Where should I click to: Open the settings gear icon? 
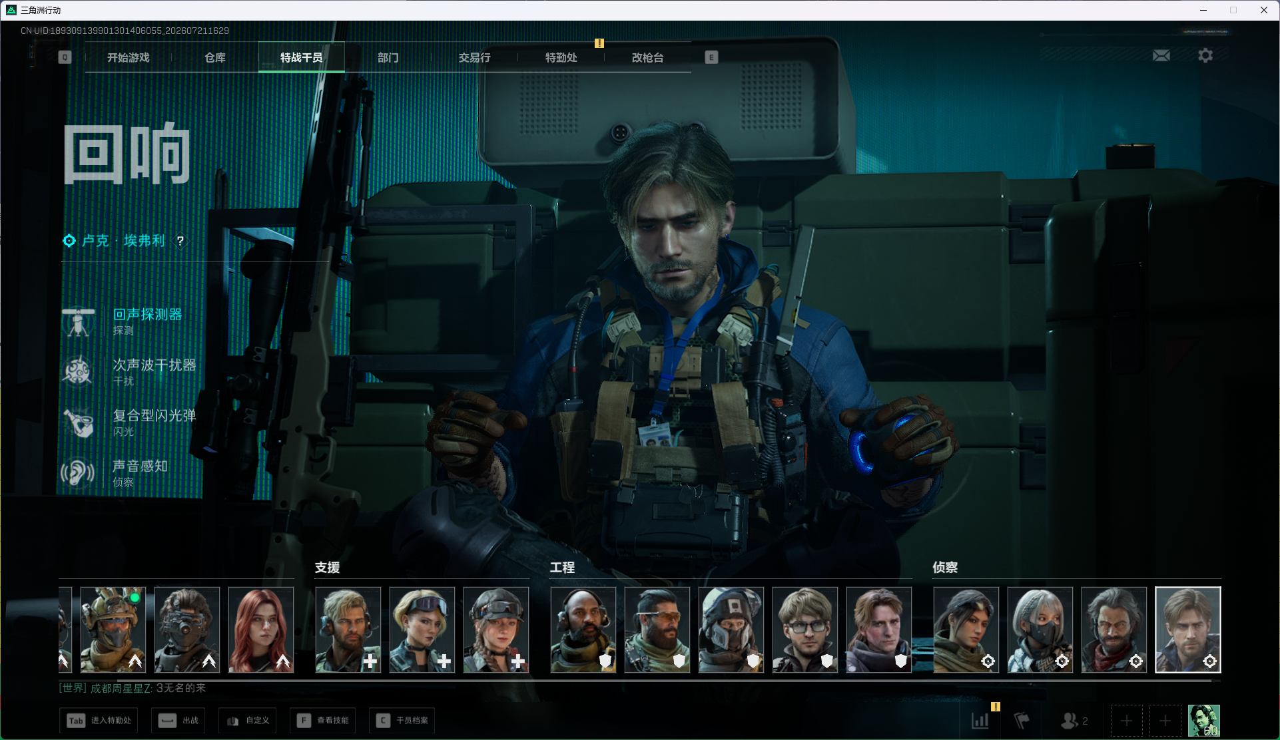point(1205,56)
